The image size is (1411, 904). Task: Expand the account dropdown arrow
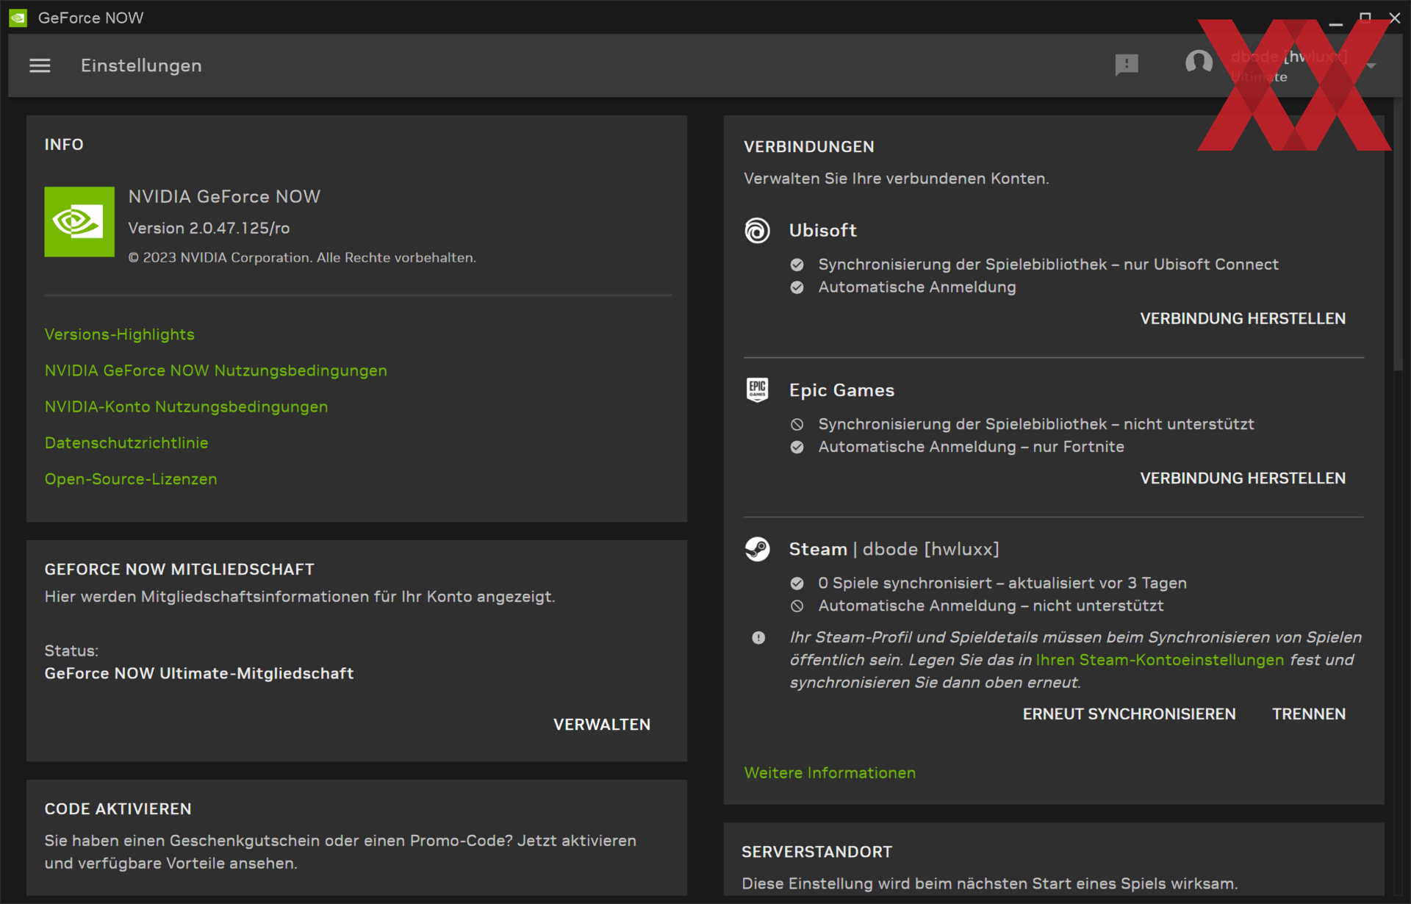(x=1371, y=66)
